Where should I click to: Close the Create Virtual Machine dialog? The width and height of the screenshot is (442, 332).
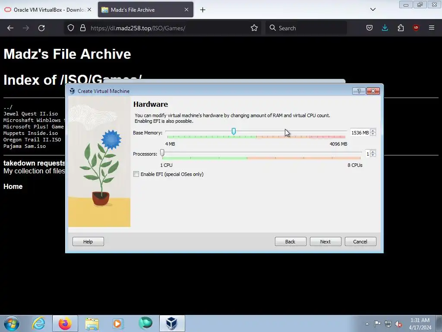click(x=373, y=91)
